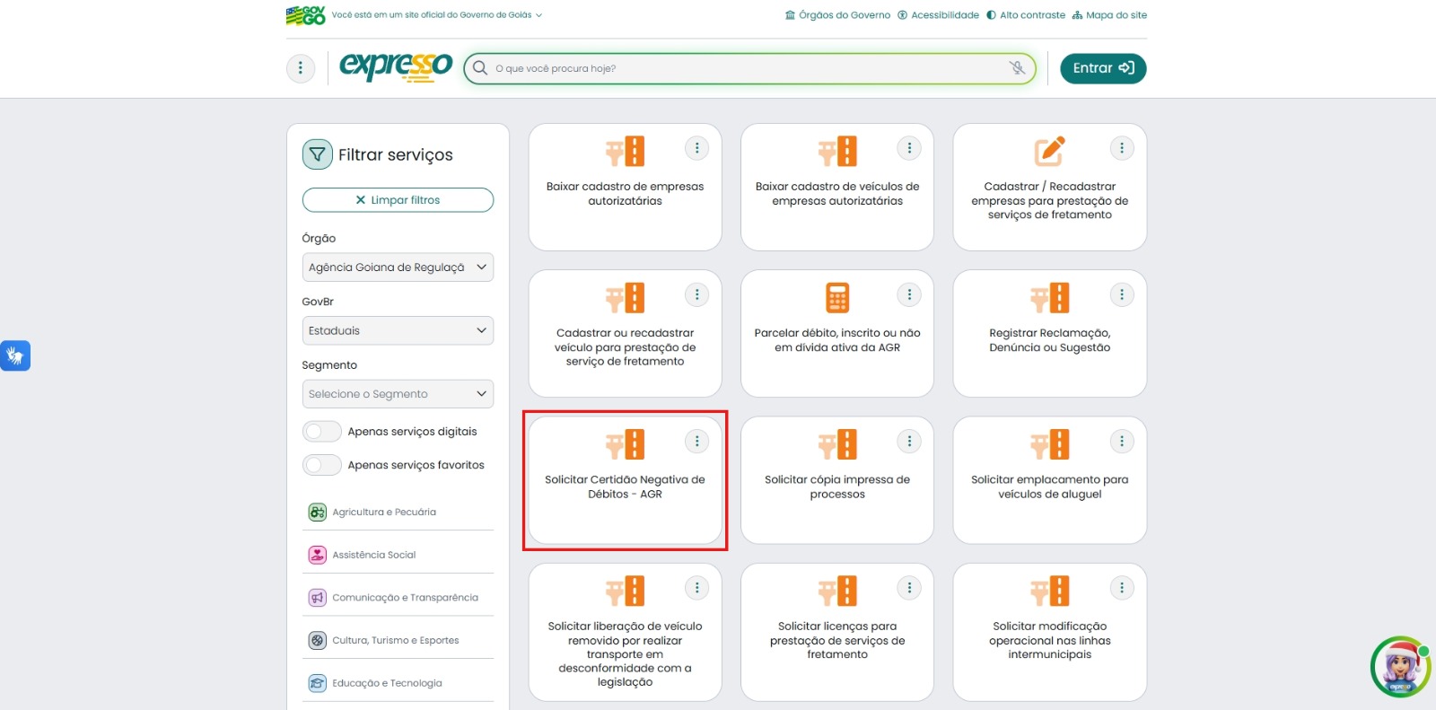Open options menu on Parcelar débito card
This screenshot has width=1436, height=710.
[908, 294]
